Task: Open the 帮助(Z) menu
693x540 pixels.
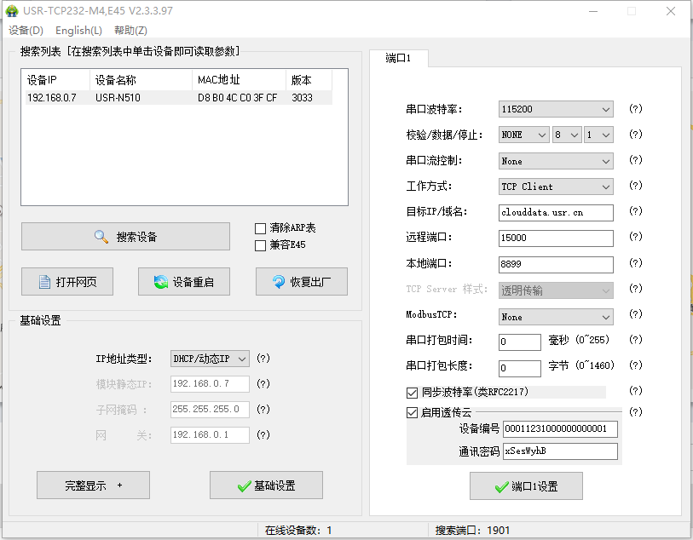Action: click(x=130, y=31)
